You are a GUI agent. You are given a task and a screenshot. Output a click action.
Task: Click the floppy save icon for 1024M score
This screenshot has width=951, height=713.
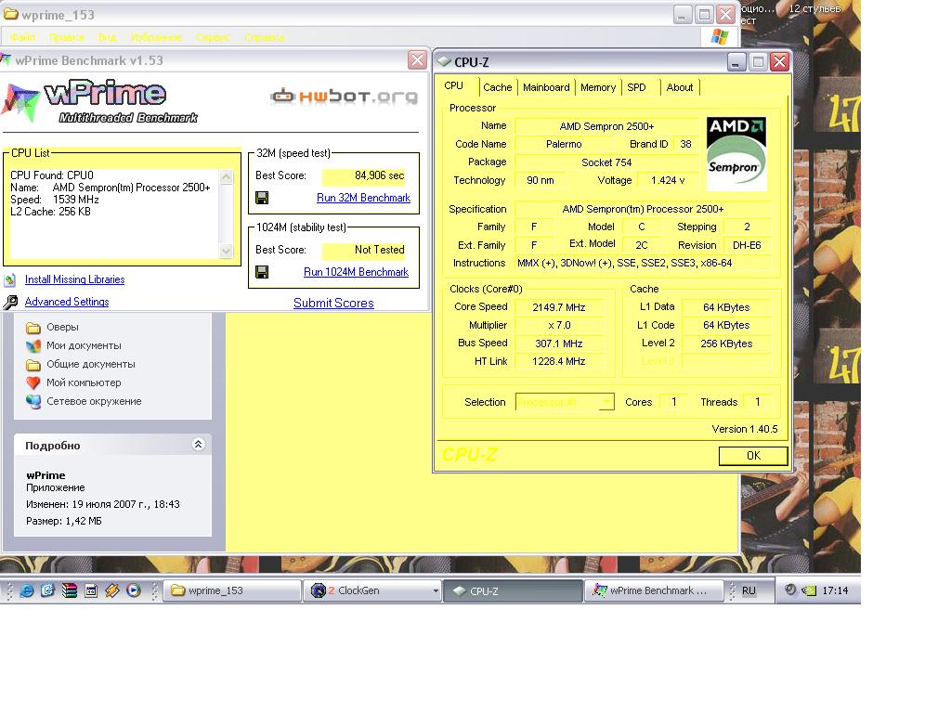(x=262, y=272)
